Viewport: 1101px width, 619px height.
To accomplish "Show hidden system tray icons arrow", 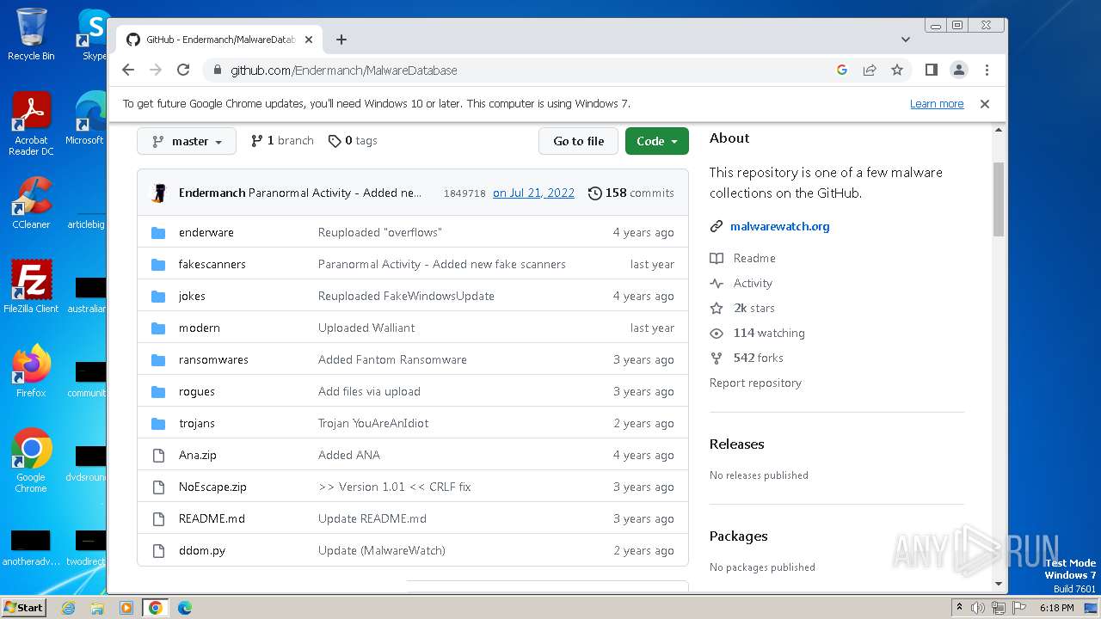I will pos(959,607).
